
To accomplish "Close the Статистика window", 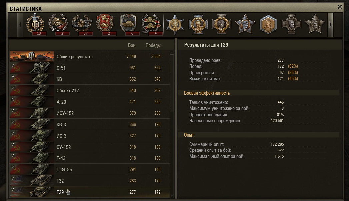I will 340,7.
